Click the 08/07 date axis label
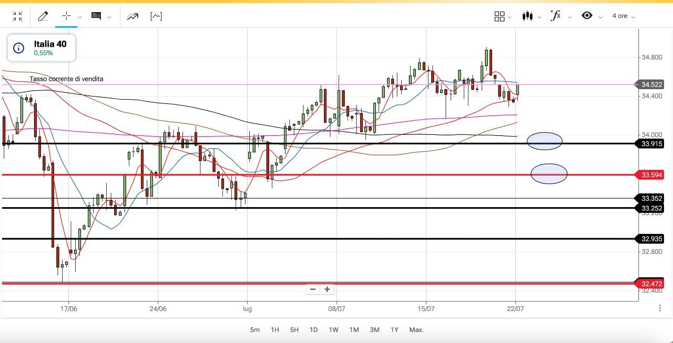 tap(336, 309)
